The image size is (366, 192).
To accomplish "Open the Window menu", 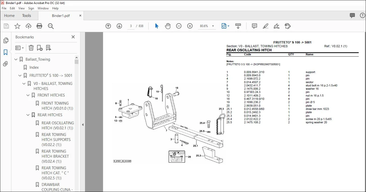I will (43, 8).
